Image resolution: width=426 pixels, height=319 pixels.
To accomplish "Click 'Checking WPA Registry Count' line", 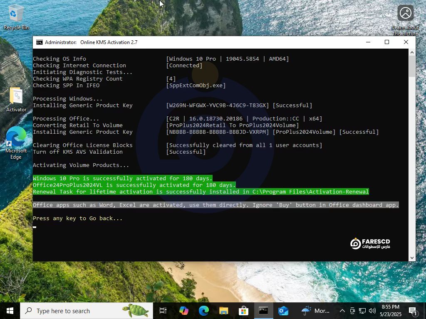I will 78,79.
